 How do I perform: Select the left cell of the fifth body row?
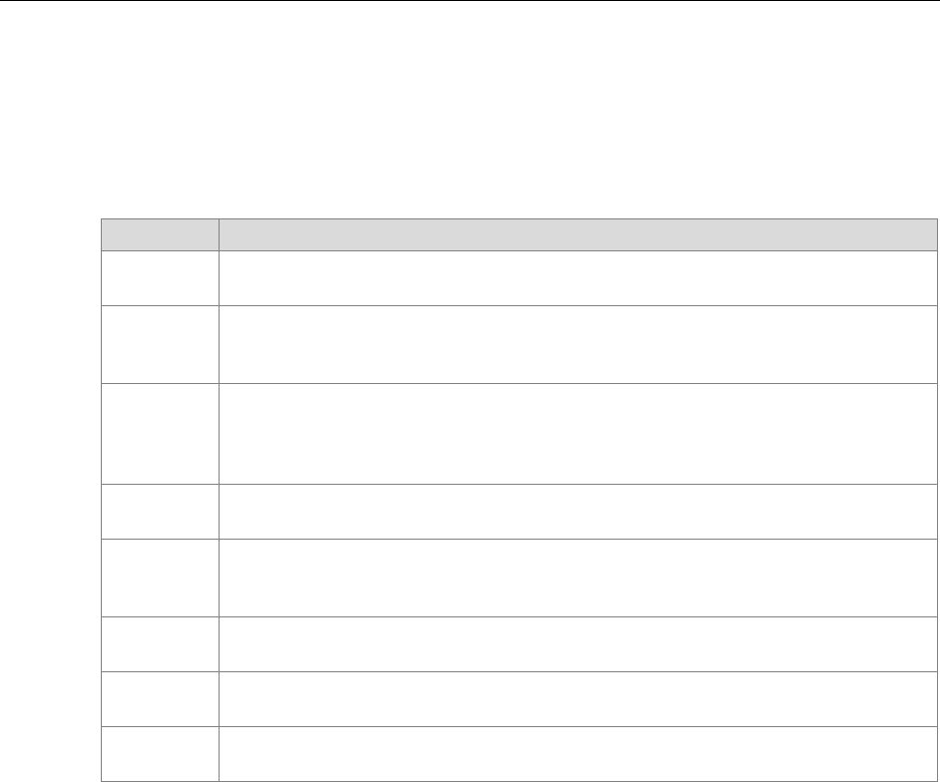pyautogui.click(x=160, y=578)
